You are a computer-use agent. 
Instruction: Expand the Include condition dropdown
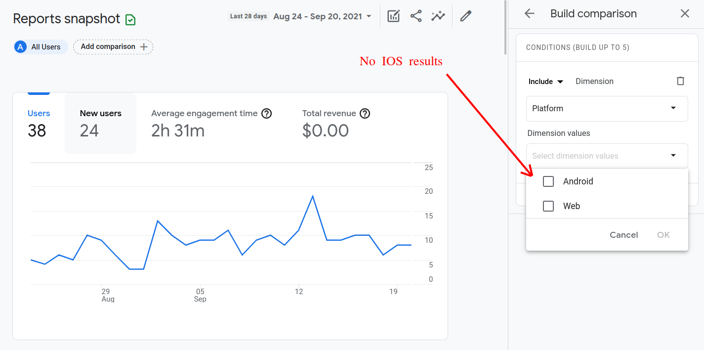pos(545,81)
